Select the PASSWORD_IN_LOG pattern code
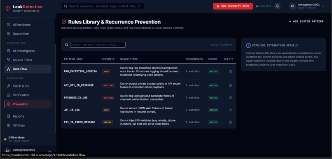The width and height of the screenshot is (332, 159). tap(76, 97)
